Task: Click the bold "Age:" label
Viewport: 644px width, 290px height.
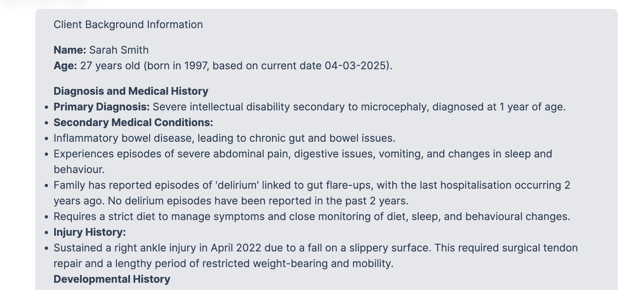Action: [x=65, y=66]
